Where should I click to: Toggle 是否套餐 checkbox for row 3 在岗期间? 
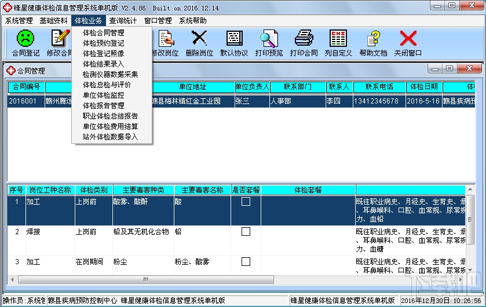point(246,261)
